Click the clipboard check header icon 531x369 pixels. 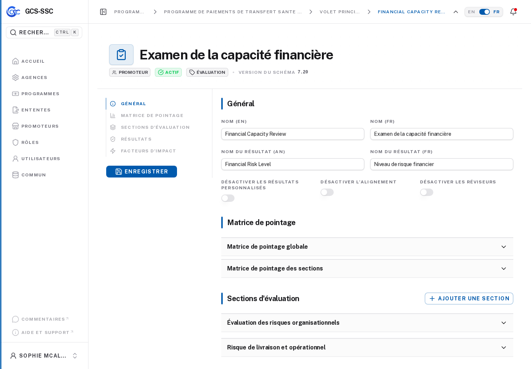coord(121,55)
